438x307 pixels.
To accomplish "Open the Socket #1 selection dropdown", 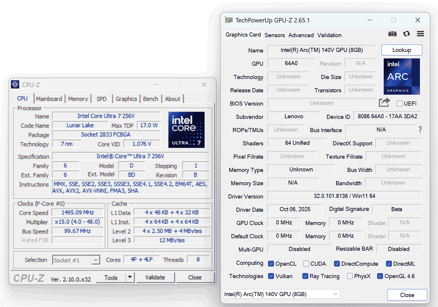I will pyautogui.click(x=95, y=260).
